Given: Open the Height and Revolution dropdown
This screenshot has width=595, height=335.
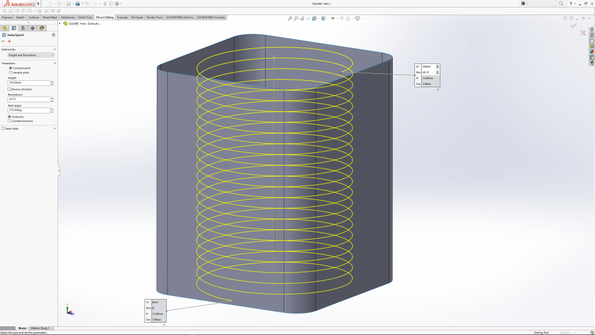Looking at the screenshot, I should (x=31, y=55).
